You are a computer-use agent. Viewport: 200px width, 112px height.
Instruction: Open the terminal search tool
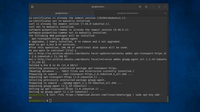[x=140, y=7]
